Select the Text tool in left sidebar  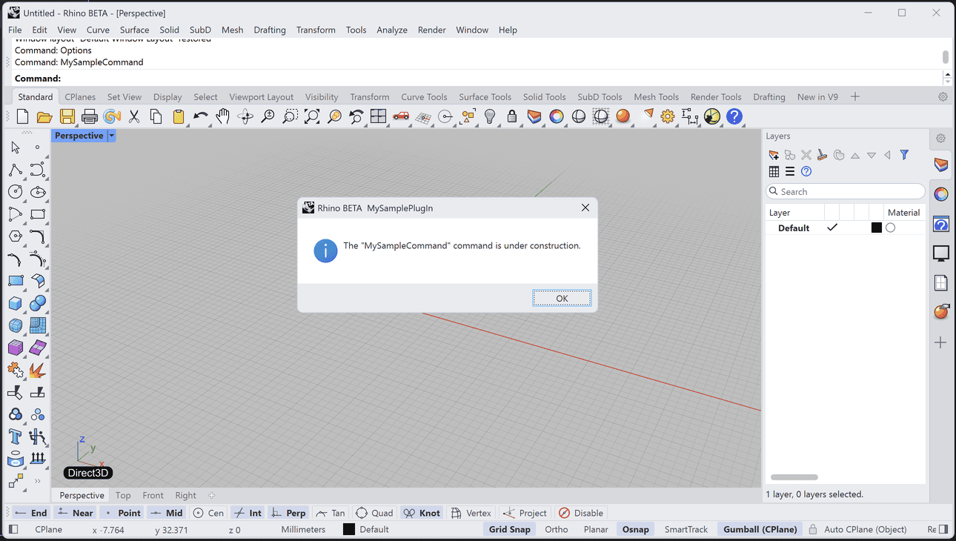pyautogui.click(x=16, y=437)
